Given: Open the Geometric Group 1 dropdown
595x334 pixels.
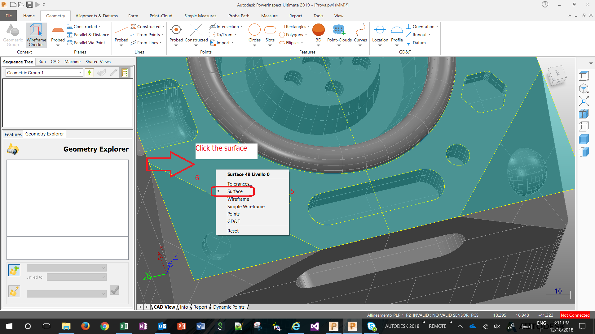Looking at the screenshot, I should point(79,72).
